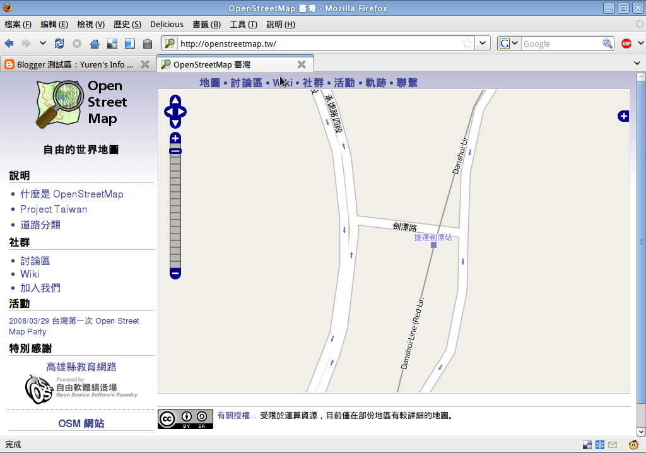Click the Creative Commons BY-SA badge

point(185,419)
